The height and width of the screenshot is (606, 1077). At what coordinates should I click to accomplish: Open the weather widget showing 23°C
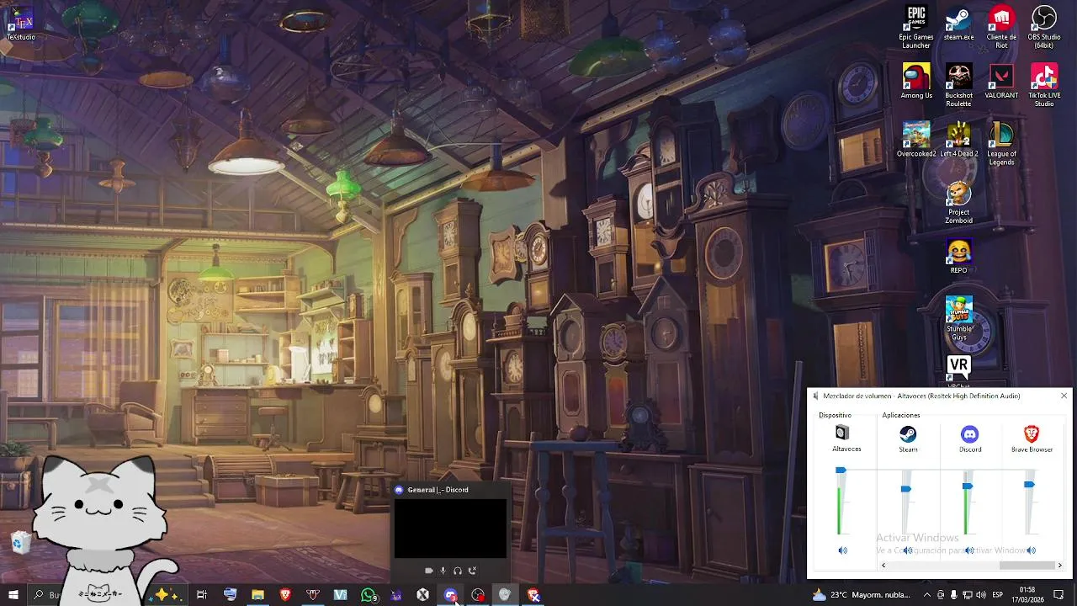(x=861, y=595)
